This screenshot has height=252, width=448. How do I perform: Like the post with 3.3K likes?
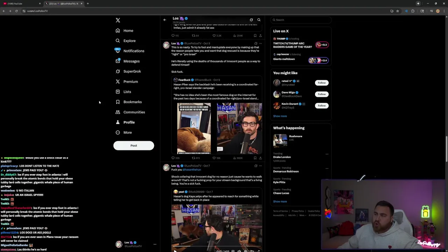(x=217, y=35)
